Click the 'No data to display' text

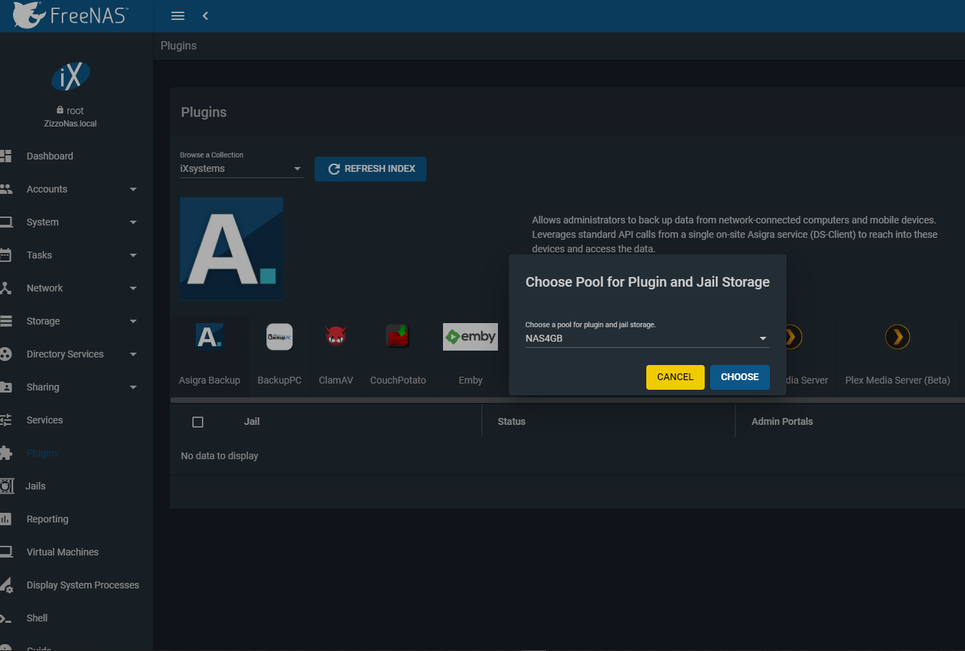point(220,456)
